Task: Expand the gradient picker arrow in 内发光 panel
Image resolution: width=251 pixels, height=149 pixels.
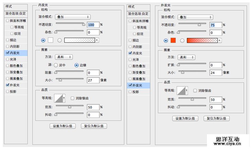Action: pyautogui.click(x=97, y=40)
